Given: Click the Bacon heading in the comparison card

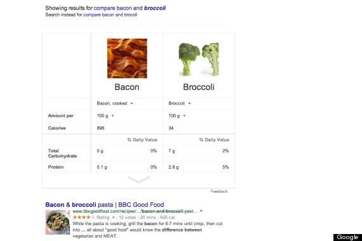Looking at the screenshot, I should [127, 87].
